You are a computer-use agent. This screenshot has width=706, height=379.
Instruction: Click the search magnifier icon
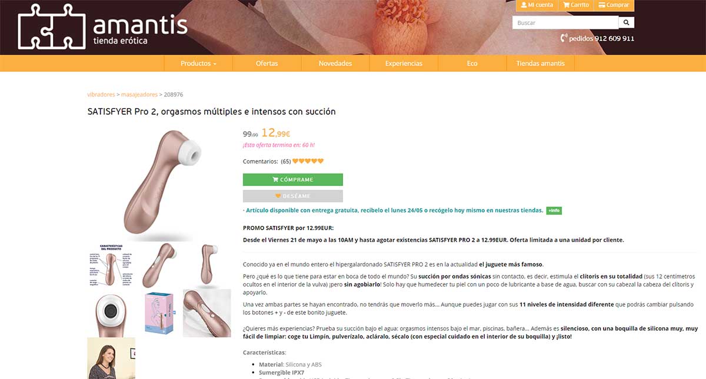point(626,23)
